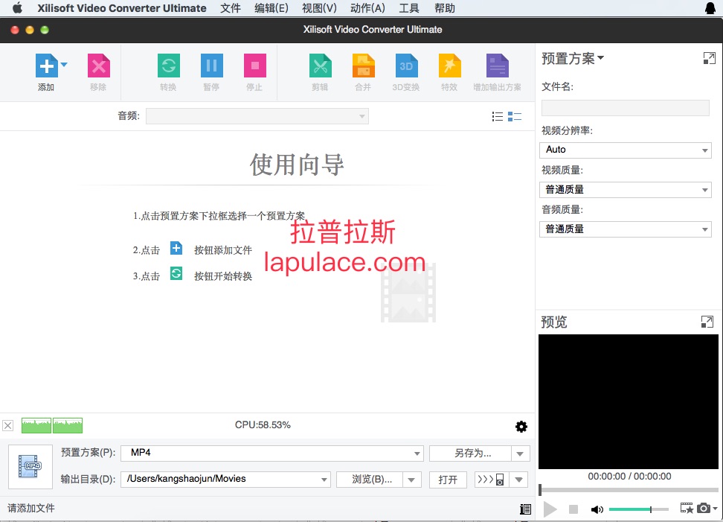Click the Open (打开) output folder button
This screenshot has height=522, width=723.
click(x=448, y=480)
